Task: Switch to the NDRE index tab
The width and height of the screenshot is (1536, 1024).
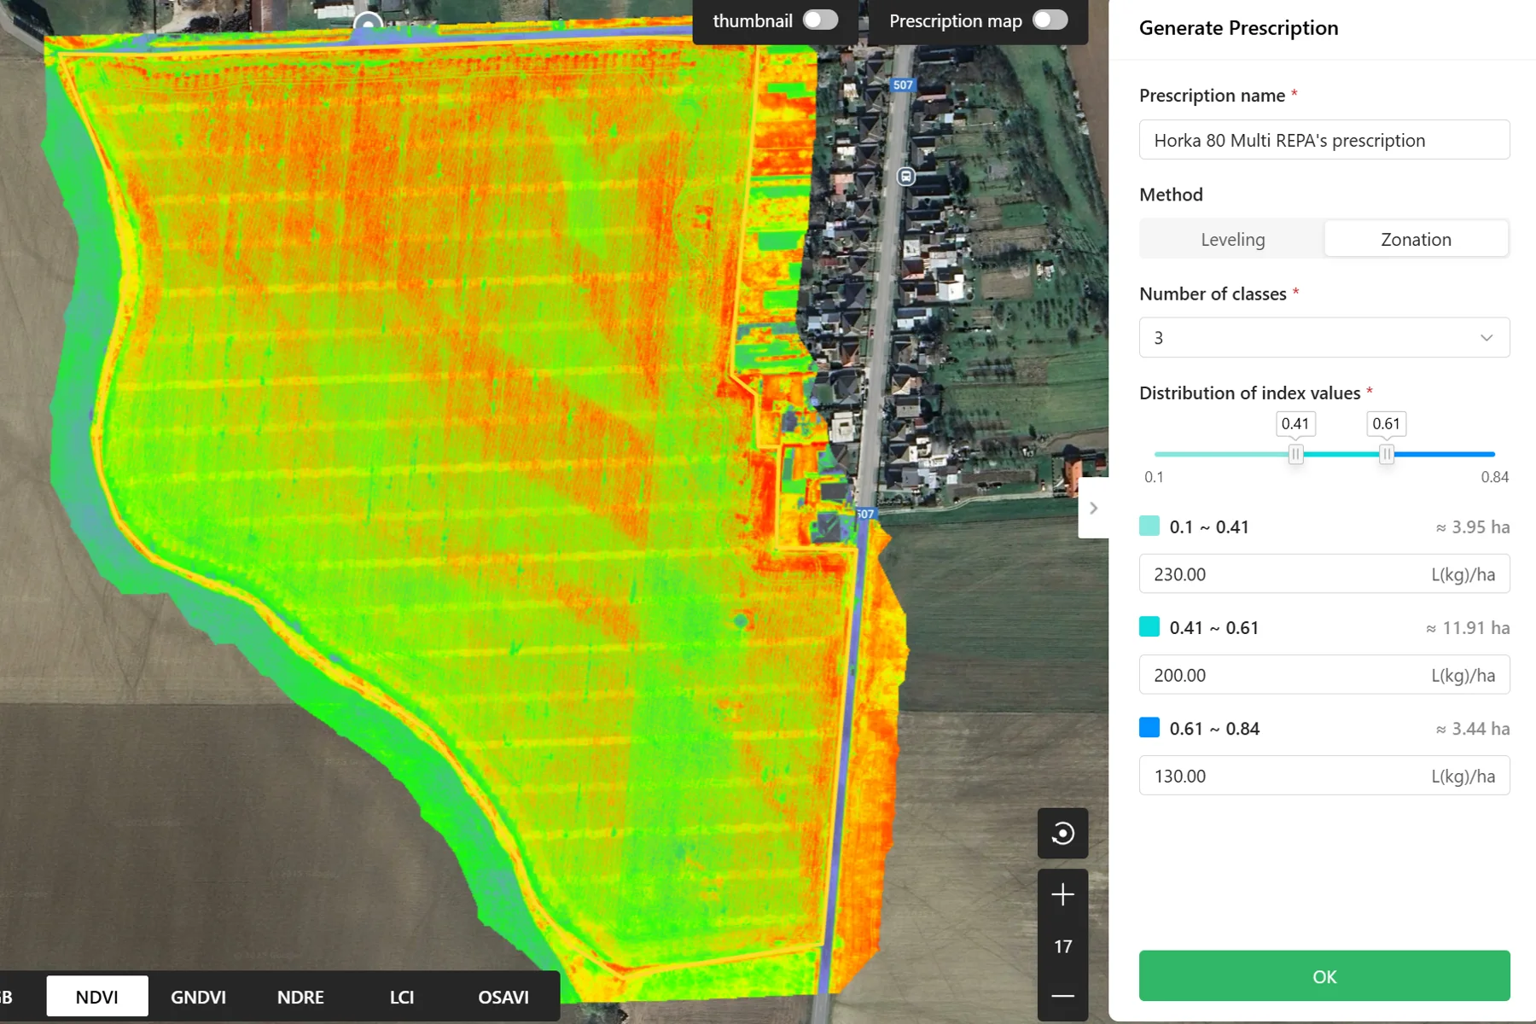Action: coord(300,997)
